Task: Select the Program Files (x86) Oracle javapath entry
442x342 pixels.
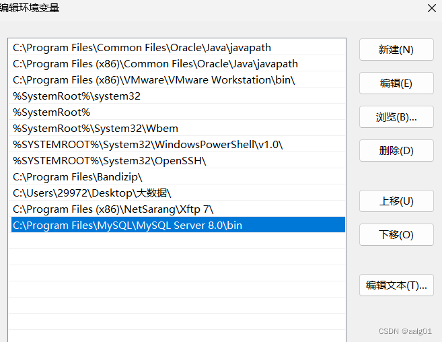Action: pos(178,63)
